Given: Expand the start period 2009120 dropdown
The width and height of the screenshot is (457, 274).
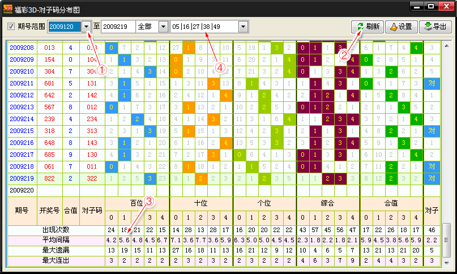Looking at the screenshot, I should pos(86,27).
